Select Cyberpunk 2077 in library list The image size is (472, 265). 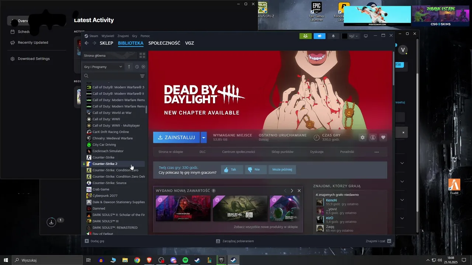click(x=105, y=196)
